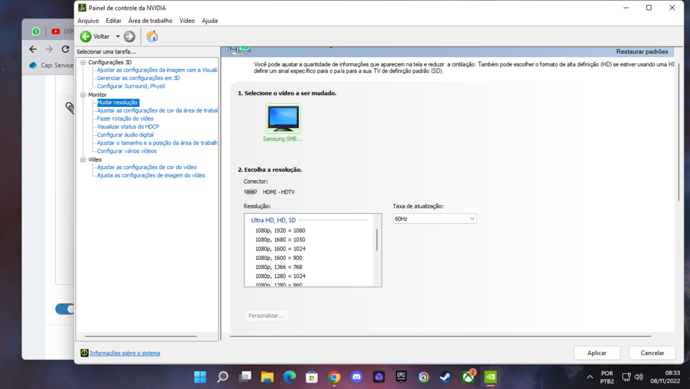This screenshot has height=389, width=690.
Task: Click the Cancelar button
Action: point(652,353)
